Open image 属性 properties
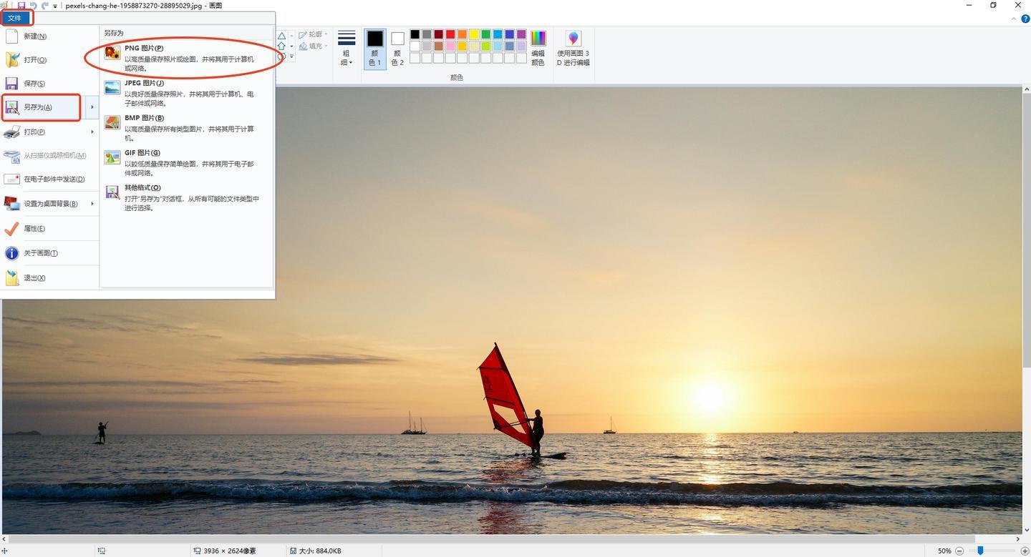This screenshot has width=1031, height=557. 34,229
